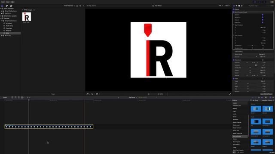
Task: Toggle the Build Out checkbox
Action: point(263,17)
